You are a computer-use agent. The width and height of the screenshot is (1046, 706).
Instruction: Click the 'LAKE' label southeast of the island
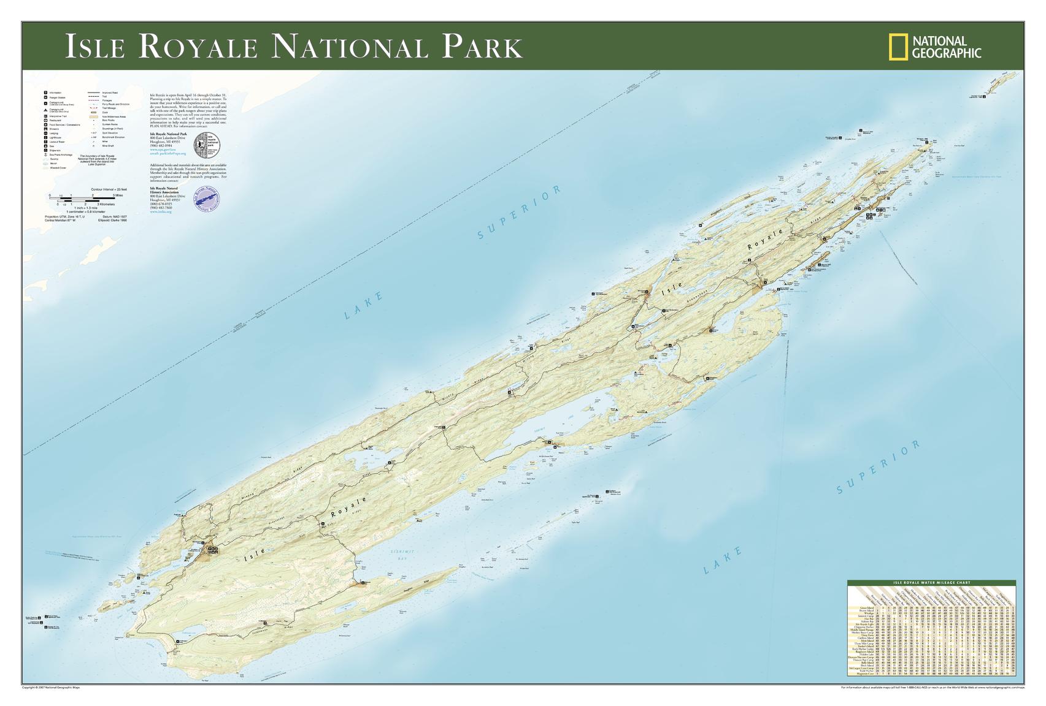tap(723, 561)
